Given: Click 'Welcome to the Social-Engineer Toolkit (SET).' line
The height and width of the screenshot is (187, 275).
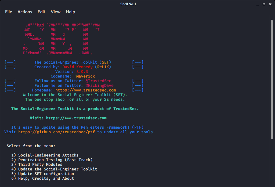Looking at the screenshot, I should coord(75,95).
